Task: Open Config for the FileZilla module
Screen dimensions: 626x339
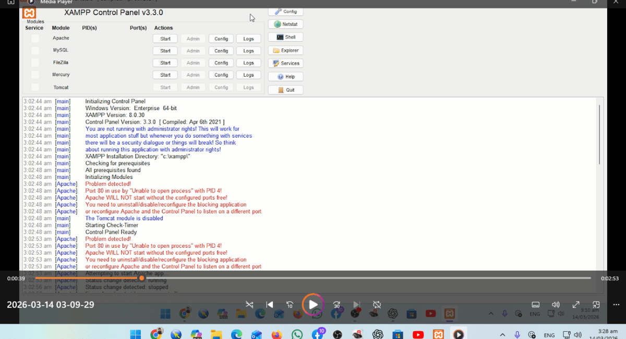Action: tap(221, 63)
